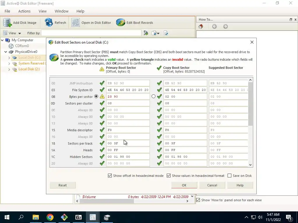Open File Explorer from taskbar
Screen dimensions: 298x223
click(36, 217)
